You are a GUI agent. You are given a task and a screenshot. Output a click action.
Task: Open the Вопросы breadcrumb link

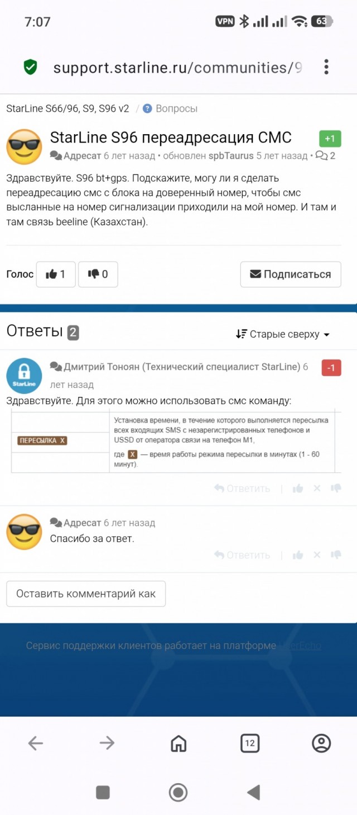(176, 108)
